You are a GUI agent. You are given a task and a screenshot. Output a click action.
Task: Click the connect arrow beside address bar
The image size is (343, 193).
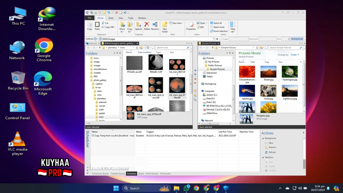click(x=217, y=39)
